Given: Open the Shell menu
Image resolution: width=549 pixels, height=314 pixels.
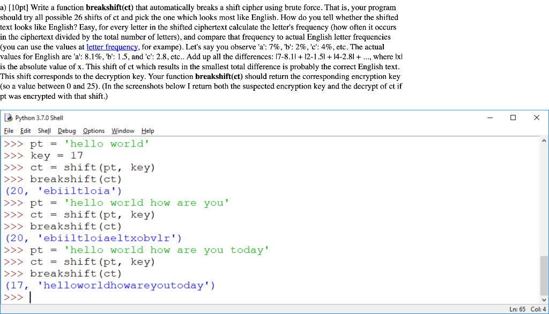Looking at the screenshot, I should point(44,130).
